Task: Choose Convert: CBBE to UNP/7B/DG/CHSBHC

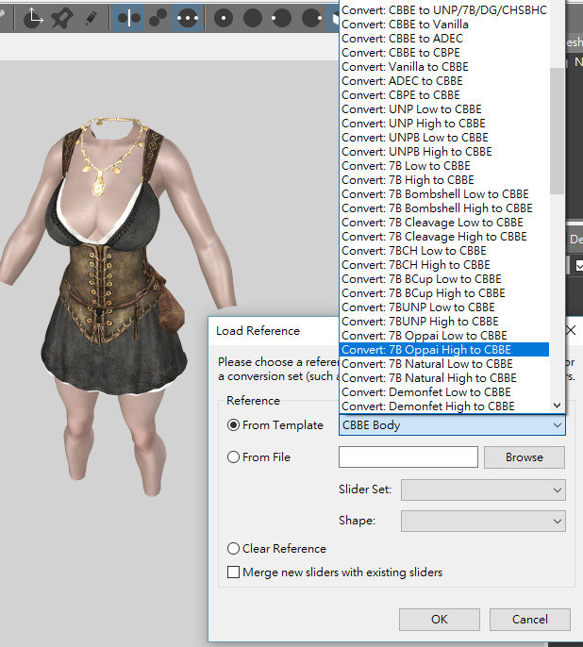Action: tap(444, 9)
